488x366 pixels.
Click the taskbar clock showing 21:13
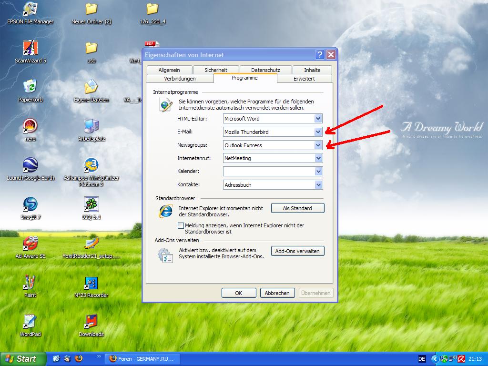coord(475,359)
